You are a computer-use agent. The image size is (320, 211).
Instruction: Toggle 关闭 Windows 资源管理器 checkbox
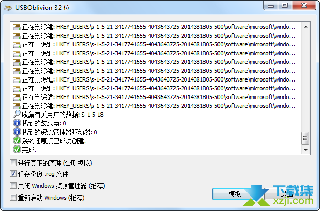13,186
